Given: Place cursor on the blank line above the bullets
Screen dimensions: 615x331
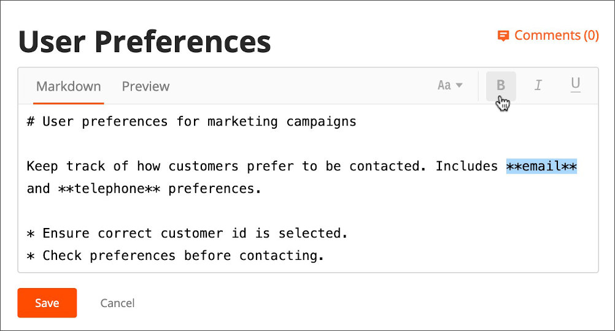Looking at the screenshot, I should click(308, 211).
